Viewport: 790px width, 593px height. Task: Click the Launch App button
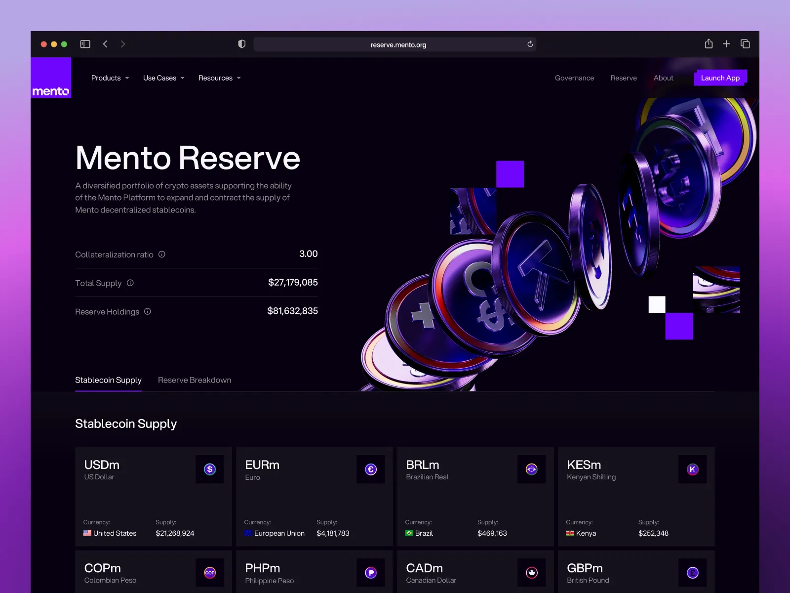pos(720,78)
